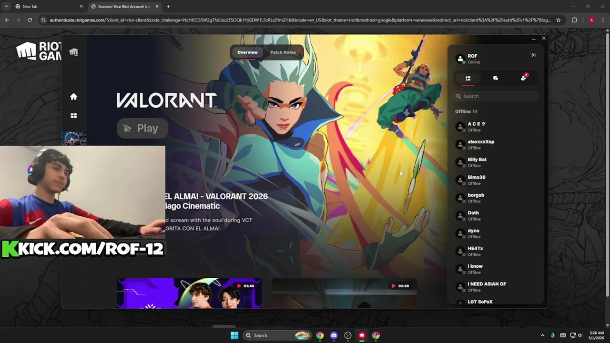
Task: Reload the browser page
Action: point(30,20)
